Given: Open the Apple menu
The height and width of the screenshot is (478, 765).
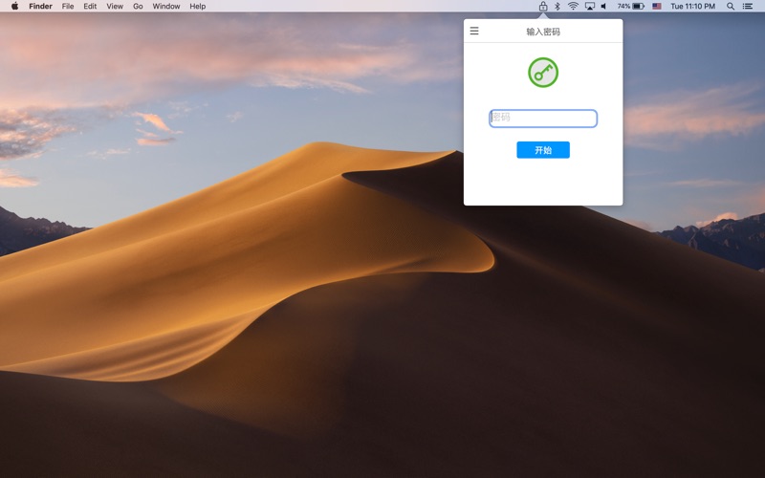Looking at the screenshot, I should (14, 7).
